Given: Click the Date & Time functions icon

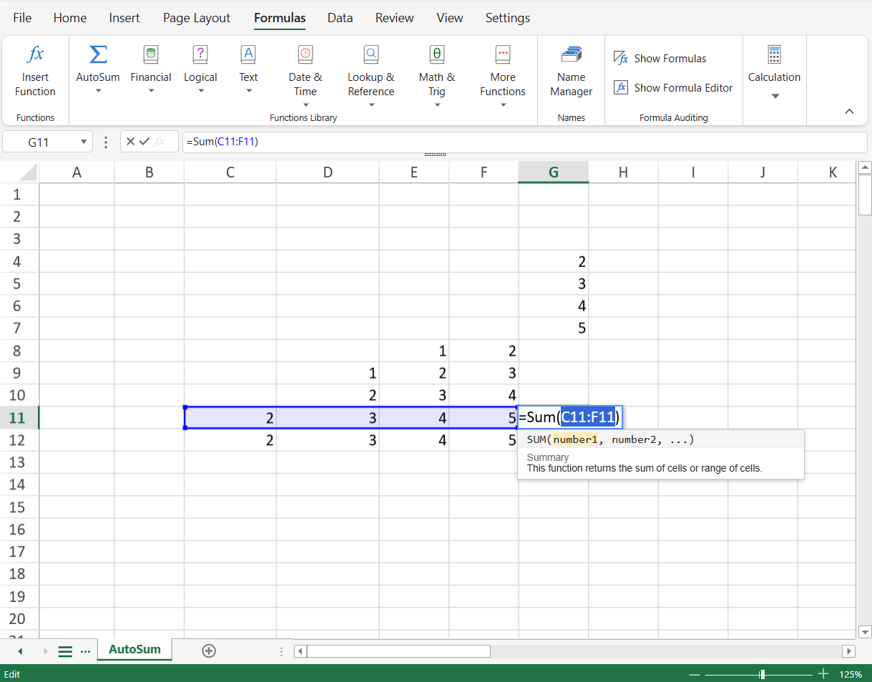Looking at the screenshot, I should tap(305, 54).
